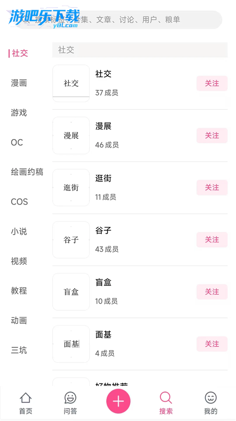
Task: Switch to the 游戏 category
Action: tap(19, 113)
